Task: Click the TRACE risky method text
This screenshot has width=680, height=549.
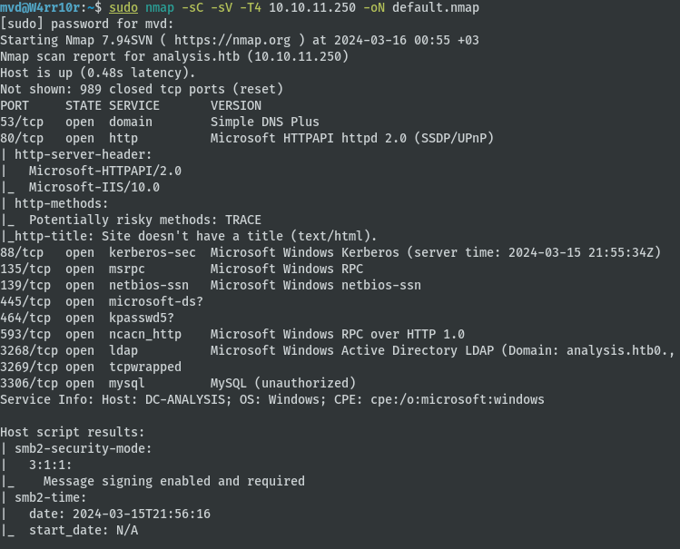Action: pos(243,220)
